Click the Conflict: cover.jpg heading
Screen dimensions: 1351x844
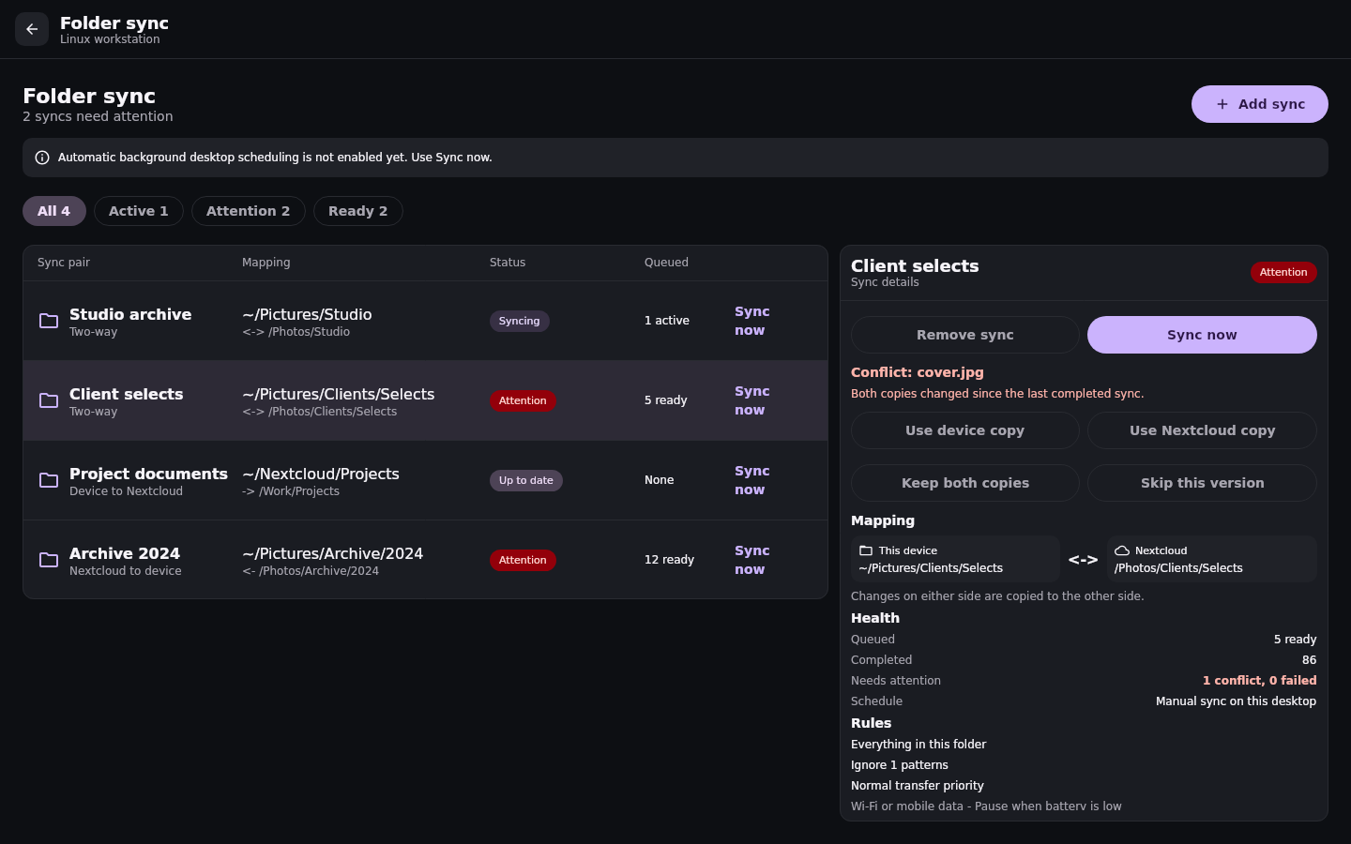pyautogui.click(x=918, y=372)
